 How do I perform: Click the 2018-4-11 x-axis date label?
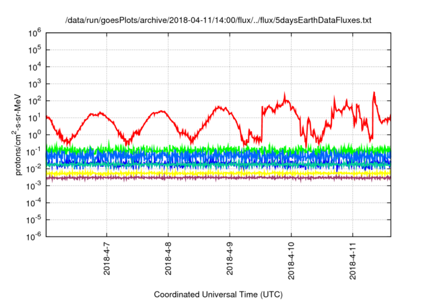click(353, 261)
